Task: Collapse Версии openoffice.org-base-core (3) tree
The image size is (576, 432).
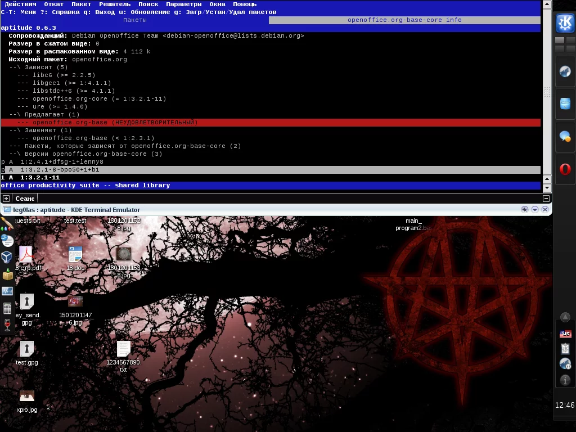Action: (85, 154)
